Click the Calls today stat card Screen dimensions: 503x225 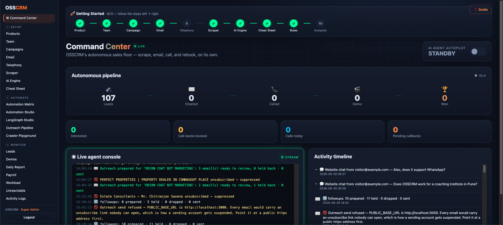click(332, 132)
